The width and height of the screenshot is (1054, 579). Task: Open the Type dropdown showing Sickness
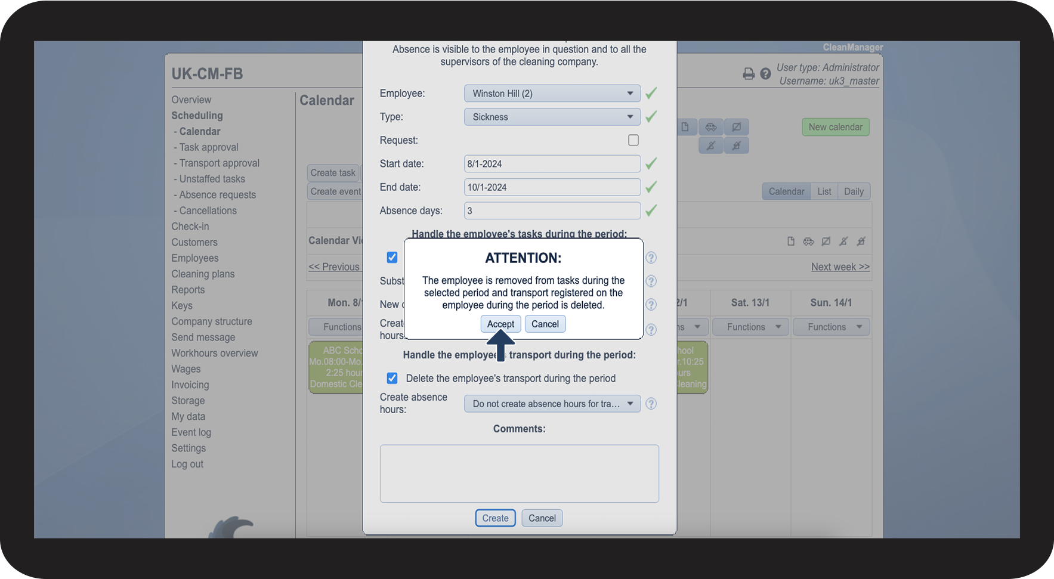click(552, 117)
